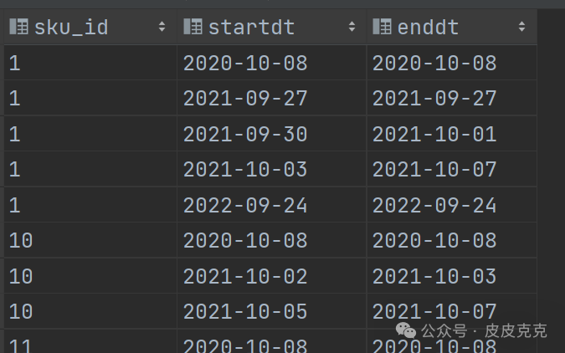Toggle sort order on sku_id column
The height and width of the screenshot is (353, 565).
tap(162, 27)
